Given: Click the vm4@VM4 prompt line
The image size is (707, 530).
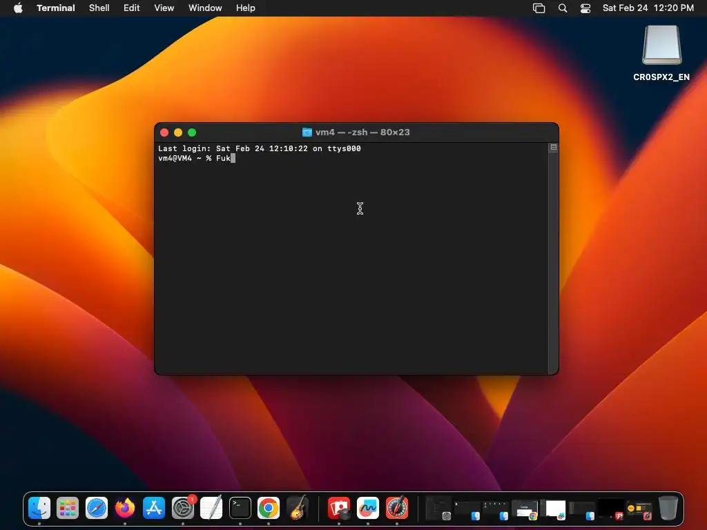Looking at the screenshot, I should pyautogui.click(x=197, y=158).
